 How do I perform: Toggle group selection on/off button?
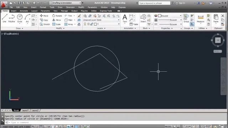pyautogui.click(x=192, y=24)
